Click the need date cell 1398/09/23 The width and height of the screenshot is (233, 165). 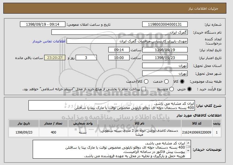coord(24,132)
